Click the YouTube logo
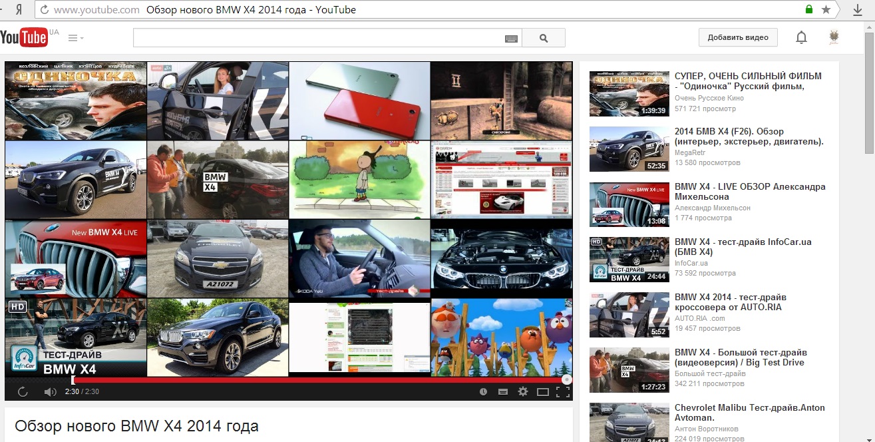The image size is (875, 442). (x=24, y=38)
